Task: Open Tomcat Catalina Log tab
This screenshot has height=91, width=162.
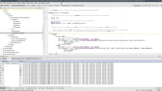Action: pyautogui.click(x=34, y=58)
